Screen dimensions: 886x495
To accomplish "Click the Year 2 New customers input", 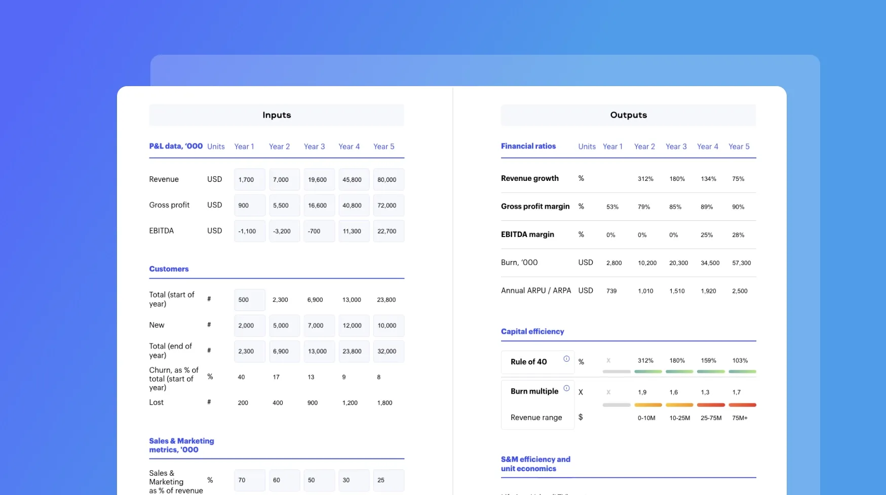I will click(x=284, y=326).
